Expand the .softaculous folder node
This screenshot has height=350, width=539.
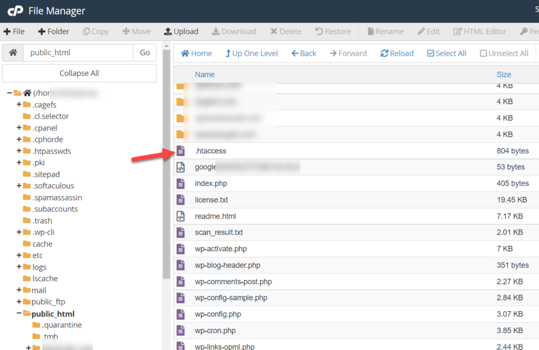[19, 186]
